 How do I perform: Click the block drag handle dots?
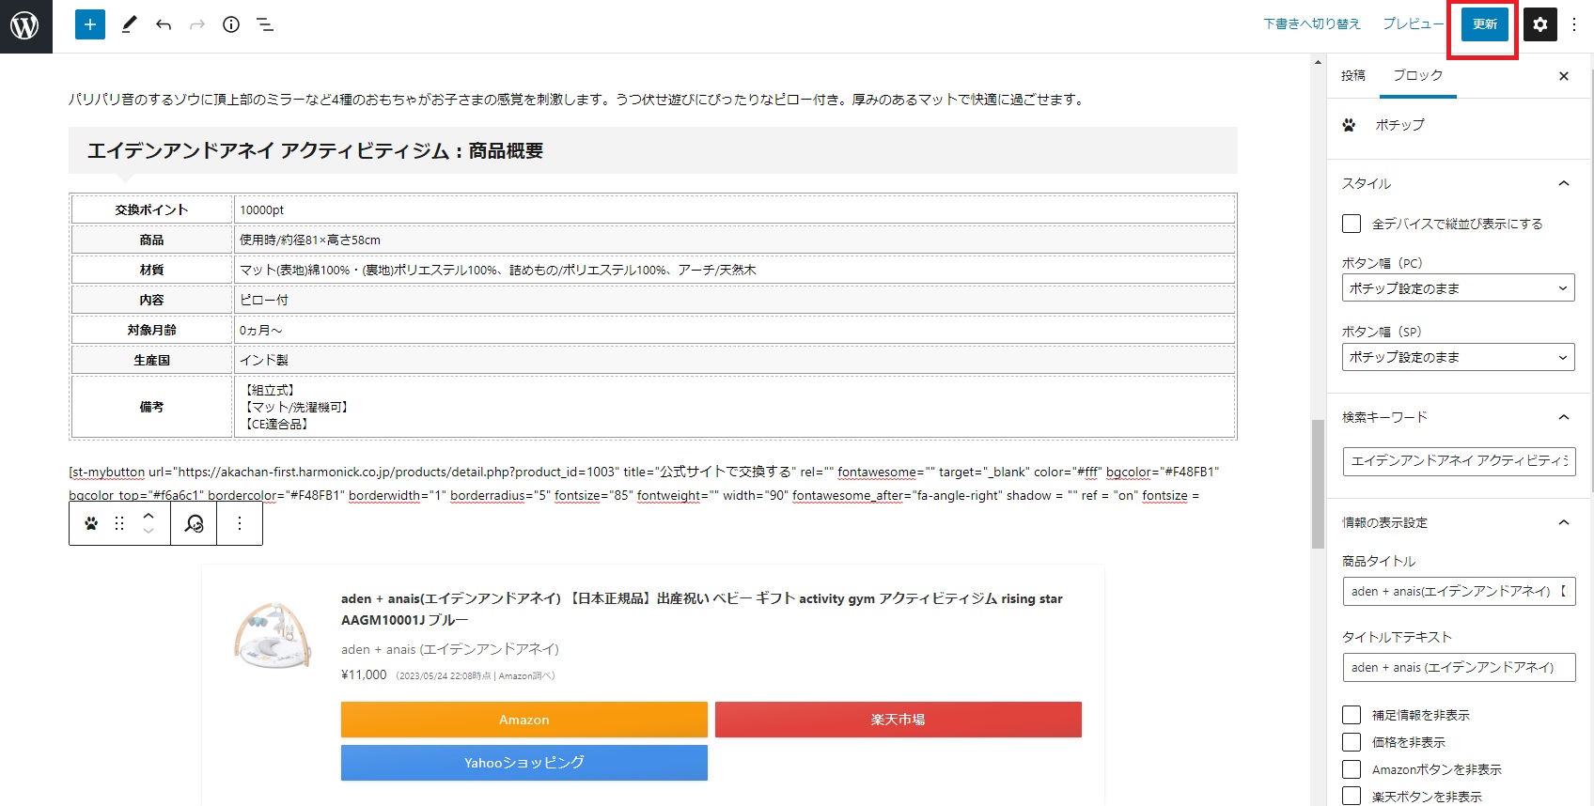(119, 523)
